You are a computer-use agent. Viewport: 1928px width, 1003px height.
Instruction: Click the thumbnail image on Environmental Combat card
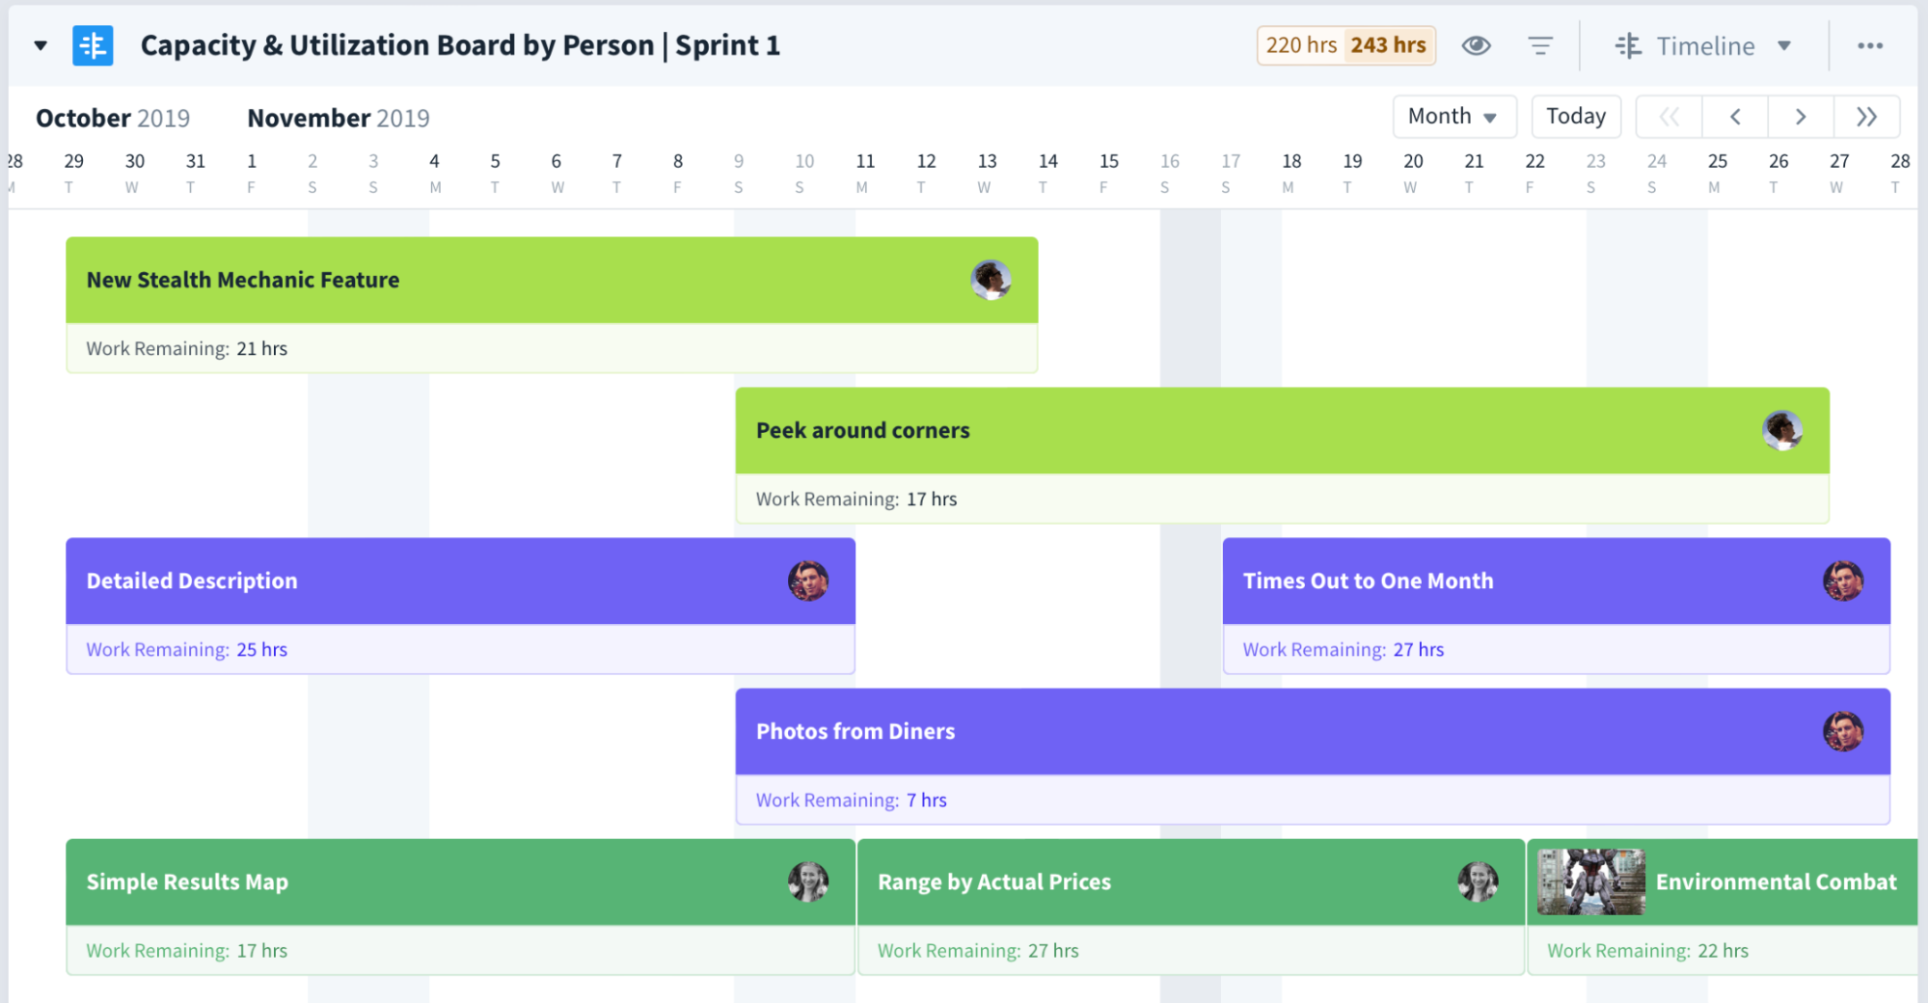coord(1589,881)
